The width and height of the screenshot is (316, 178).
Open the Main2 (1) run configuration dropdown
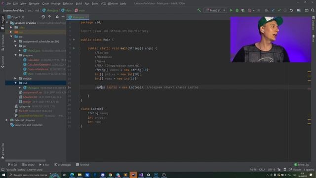tap(215, 10)
